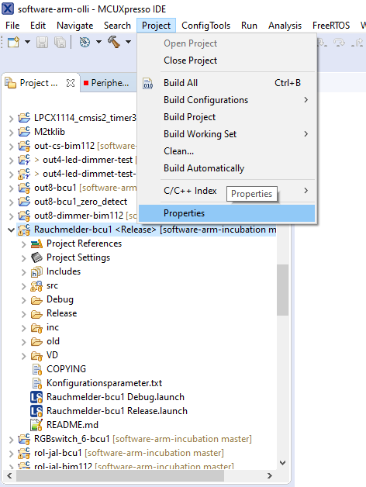The image size is (366, 487).
Task: Expand the src folder
Action: point(23,286)
